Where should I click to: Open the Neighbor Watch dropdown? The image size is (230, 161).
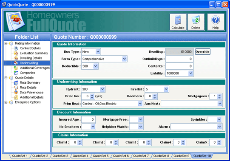point(140,127)
